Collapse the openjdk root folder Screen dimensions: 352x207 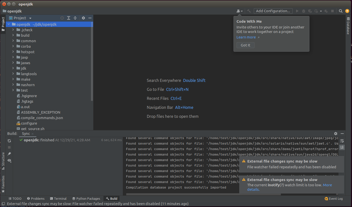(9, 24)
